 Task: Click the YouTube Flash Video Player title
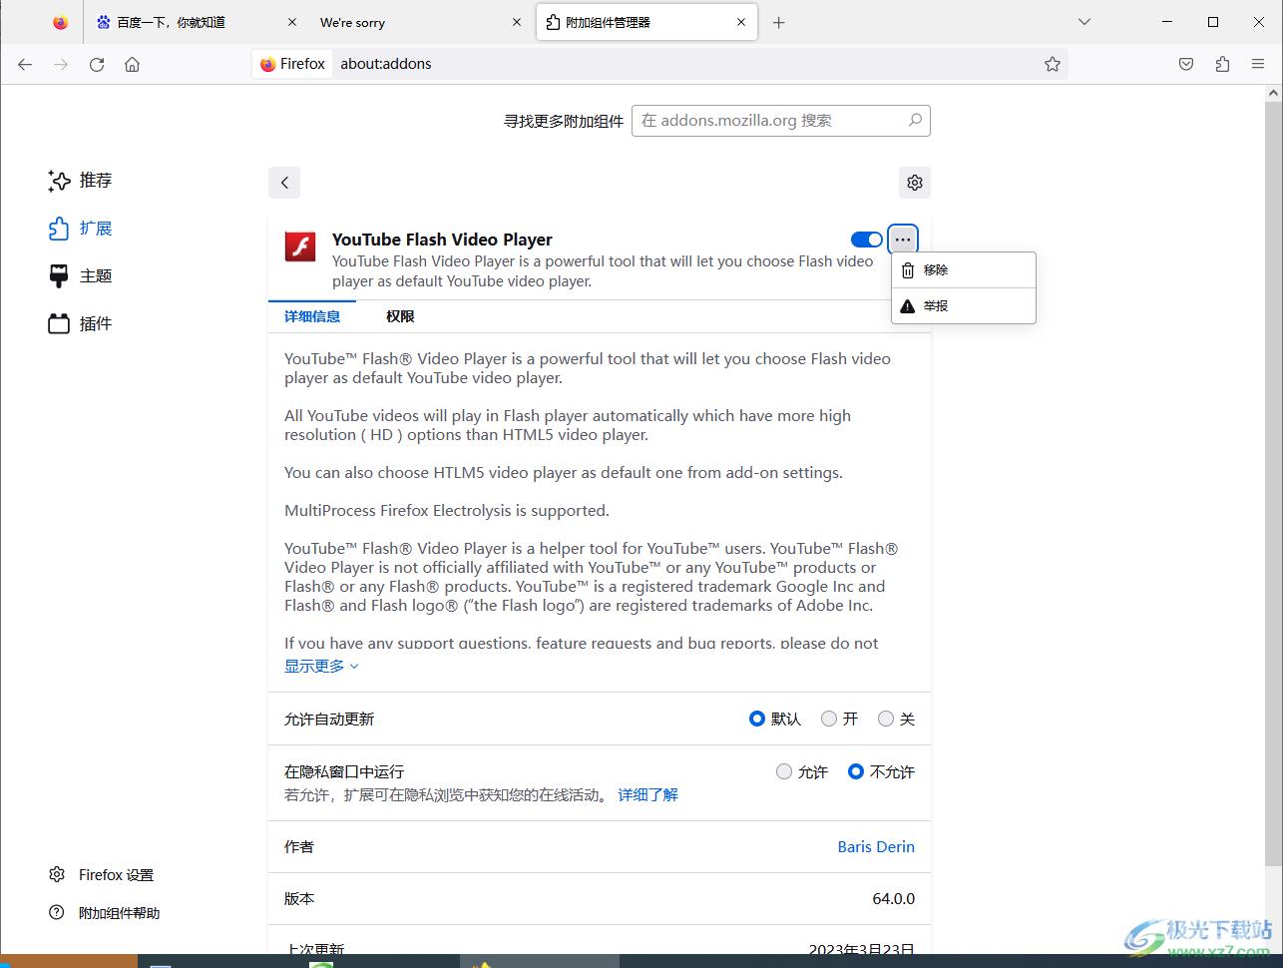(x=442, y=240)
